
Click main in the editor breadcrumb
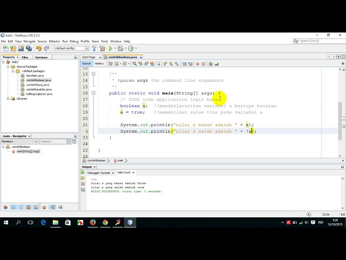(x=121, y=160)
